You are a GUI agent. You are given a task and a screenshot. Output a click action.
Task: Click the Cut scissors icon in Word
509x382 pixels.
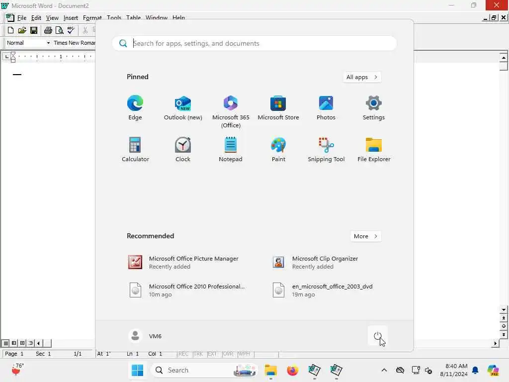[85, 30]
